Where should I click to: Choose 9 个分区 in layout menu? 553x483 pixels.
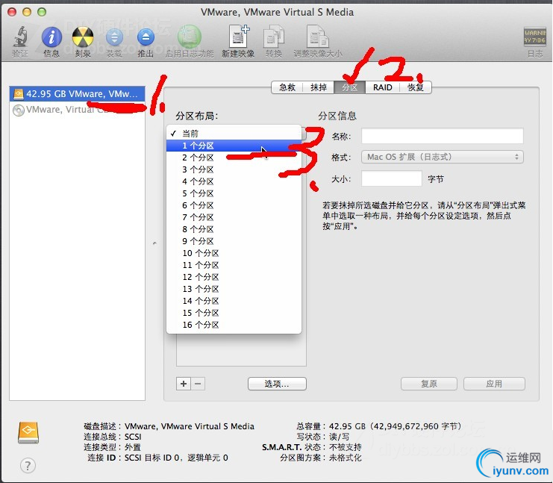(x=234, y=241)
